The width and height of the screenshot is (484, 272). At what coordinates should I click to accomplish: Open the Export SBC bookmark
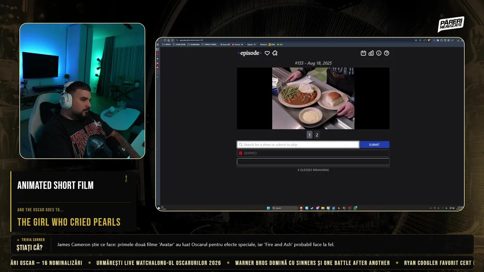point(225,45)
